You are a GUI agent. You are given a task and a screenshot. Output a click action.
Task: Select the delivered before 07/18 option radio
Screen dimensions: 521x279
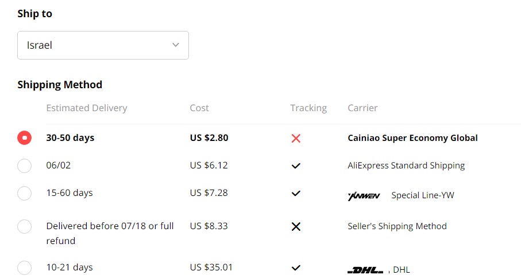click(25, 226)
